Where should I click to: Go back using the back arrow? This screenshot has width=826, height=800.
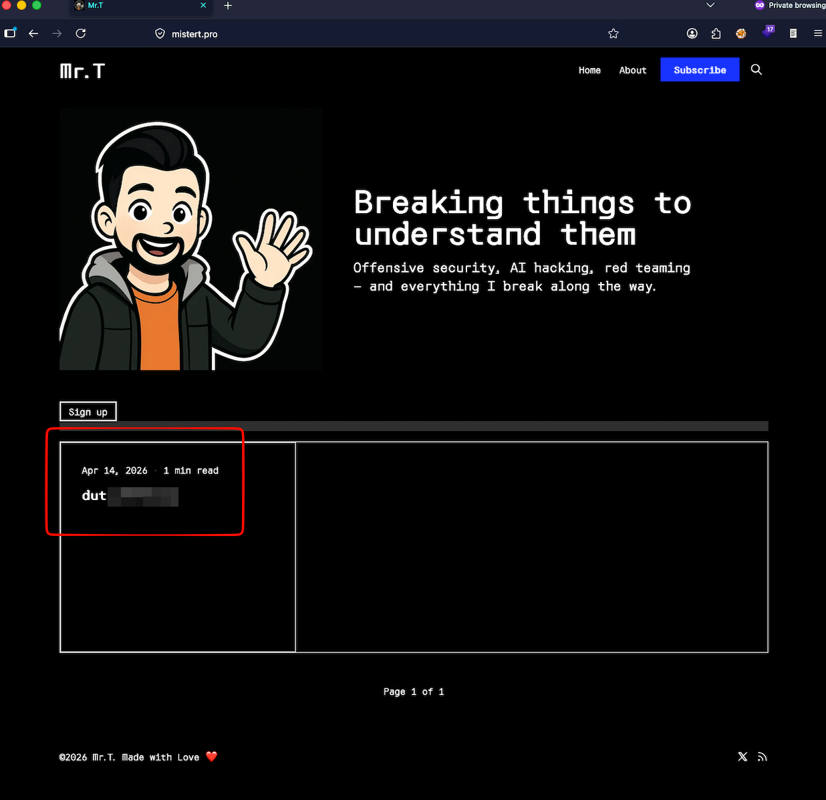click(x=33, y=33)
